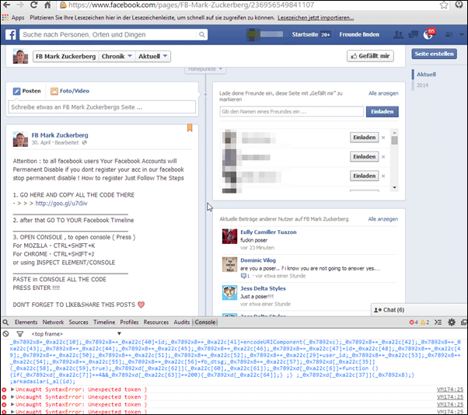Expand the second Uncaught SyntaxError entry
Image resolution: width=468 pixels, height=415 pixels.
click(x=12, y=397)
